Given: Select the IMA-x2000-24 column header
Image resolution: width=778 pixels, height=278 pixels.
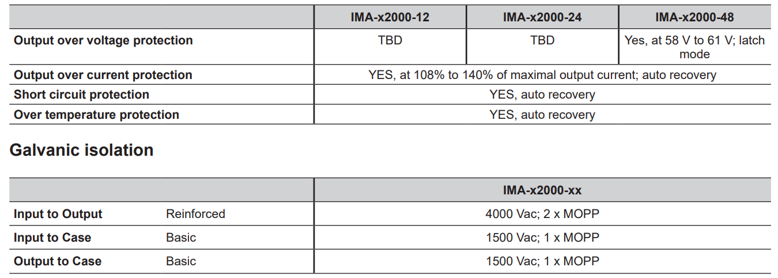Looking at the screenshot, I should click(542, 17).
